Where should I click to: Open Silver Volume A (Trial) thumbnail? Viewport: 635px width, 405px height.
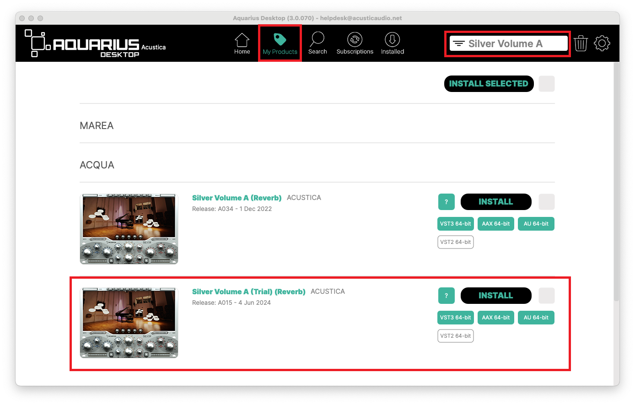(x=129, y=323)
